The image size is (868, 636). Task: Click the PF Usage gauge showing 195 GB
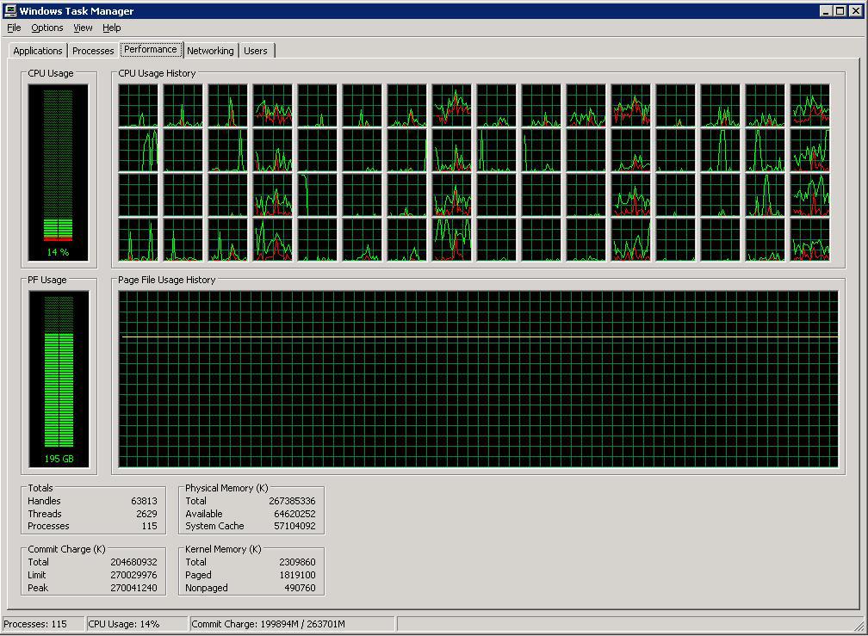(x=58, y=379)
